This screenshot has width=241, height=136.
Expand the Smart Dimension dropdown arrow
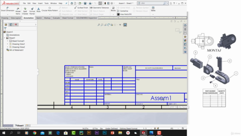pos(8,14)
